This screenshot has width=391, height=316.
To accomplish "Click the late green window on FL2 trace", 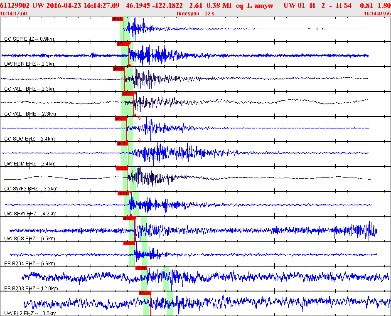I will point(170,304).
